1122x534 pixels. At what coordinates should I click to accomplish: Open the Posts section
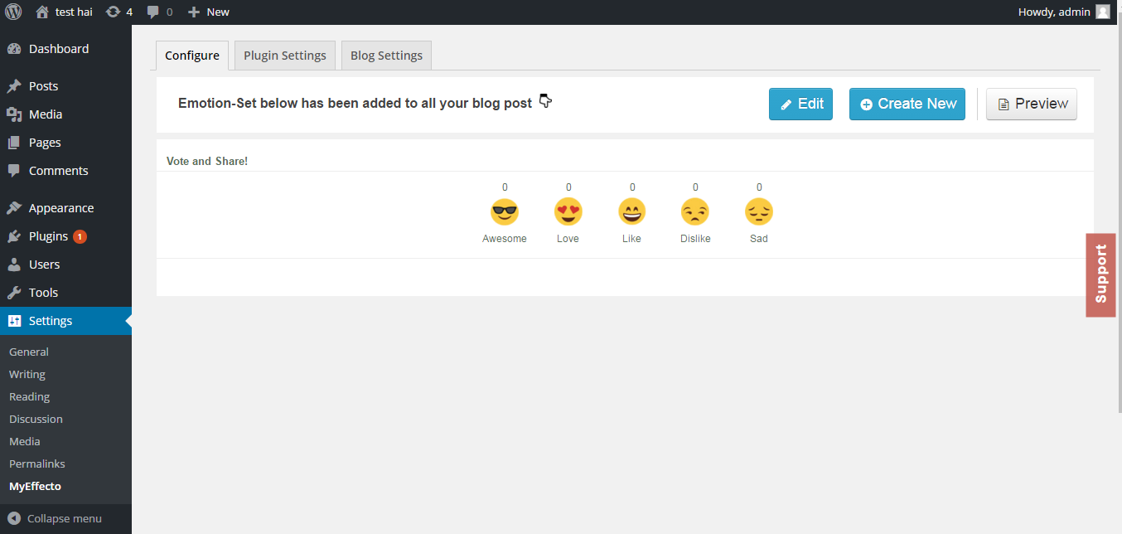tap(65, 86)
